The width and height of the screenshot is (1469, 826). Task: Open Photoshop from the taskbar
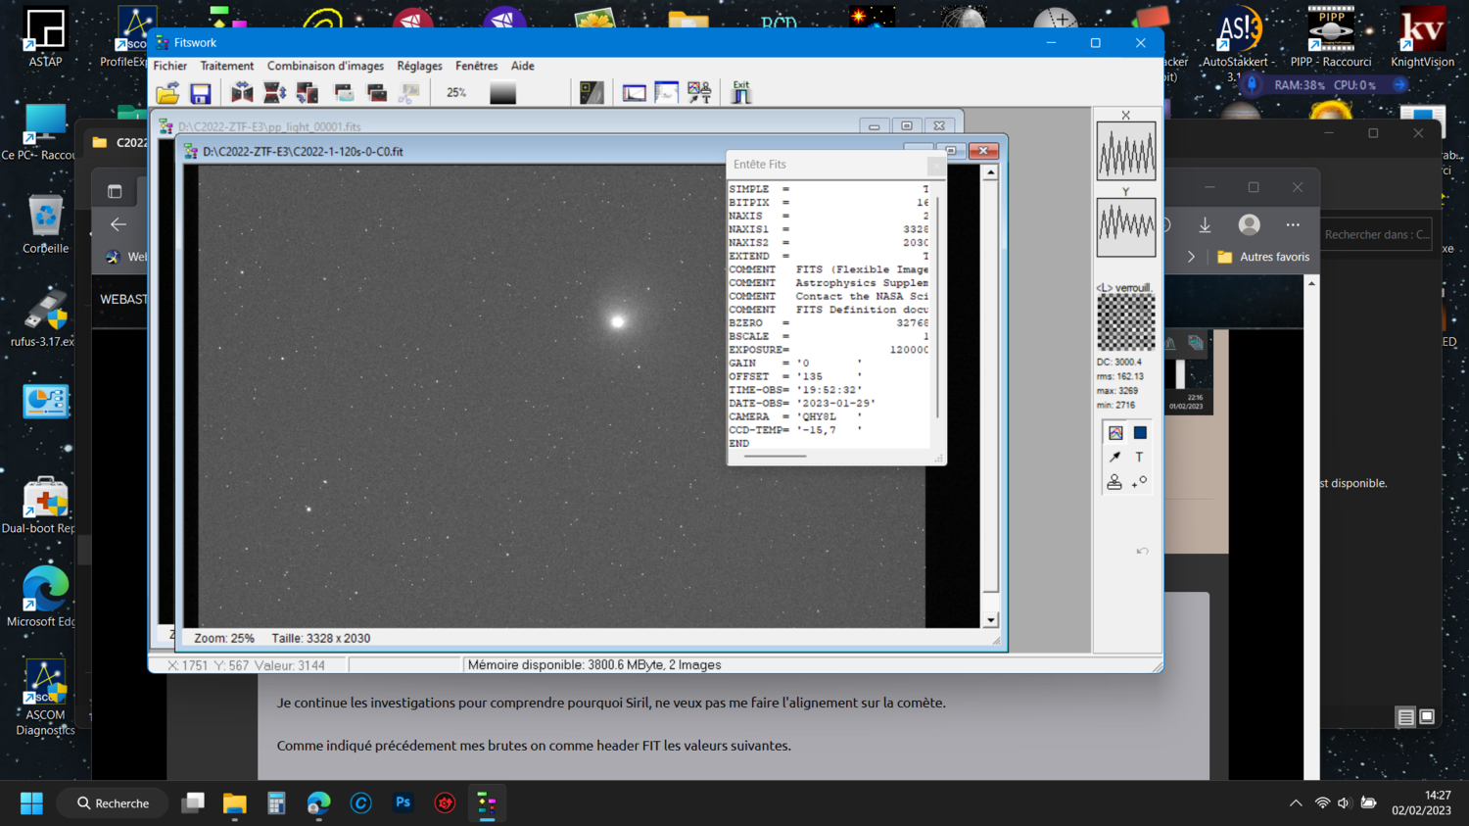coord(403,803)
